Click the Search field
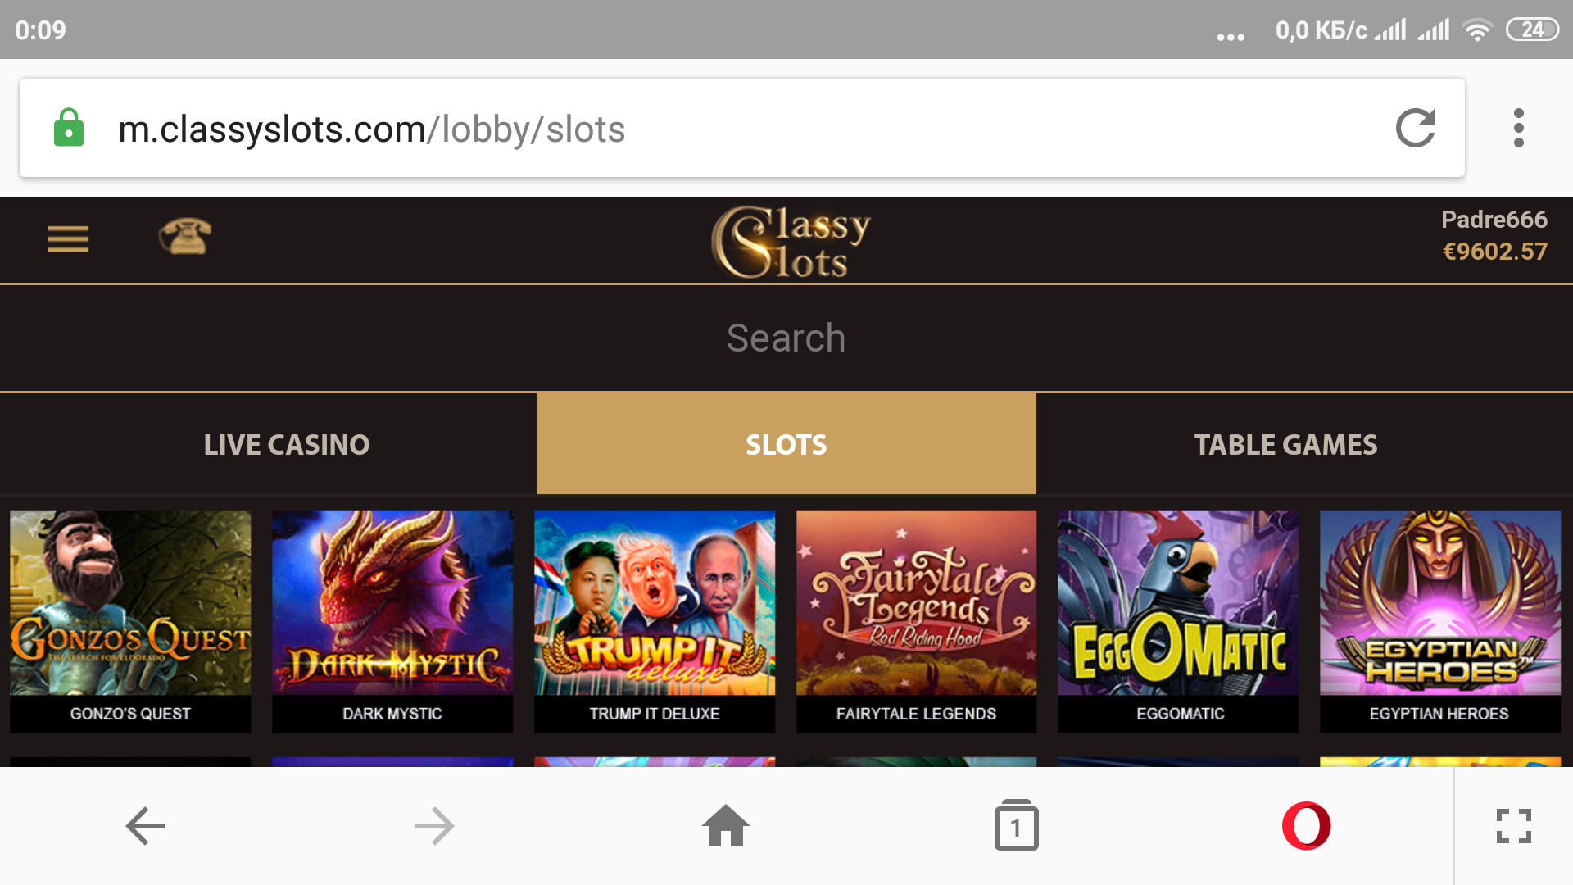Viewport: 1573px width, 885px height. (786, 338)
